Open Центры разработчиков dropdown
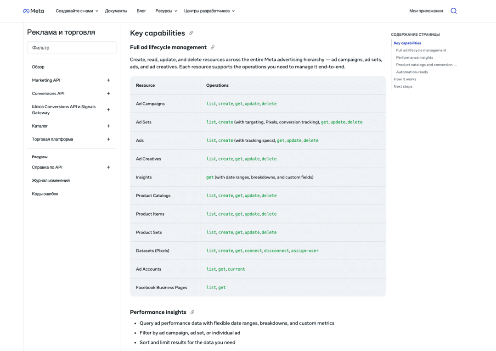This screenshot has width=496, height=351. point(209,11)
